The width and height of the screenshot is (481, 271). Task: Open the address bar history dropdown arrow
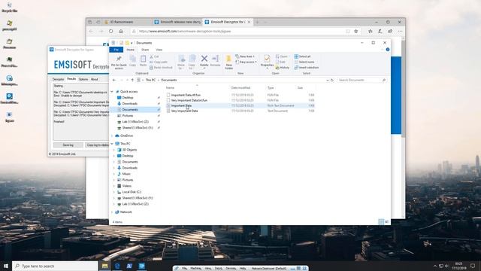[328, 81]
